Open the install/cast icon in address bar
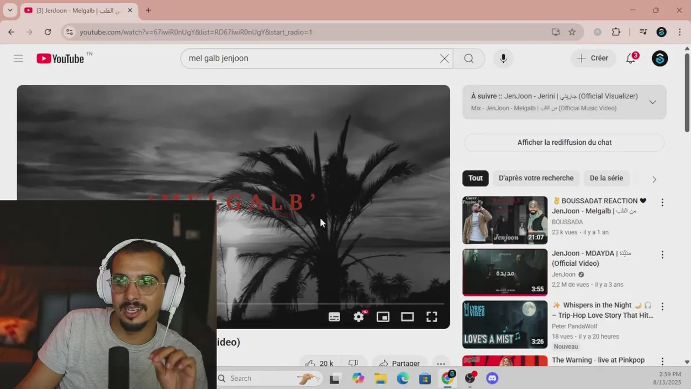 [x=555, y=32]
